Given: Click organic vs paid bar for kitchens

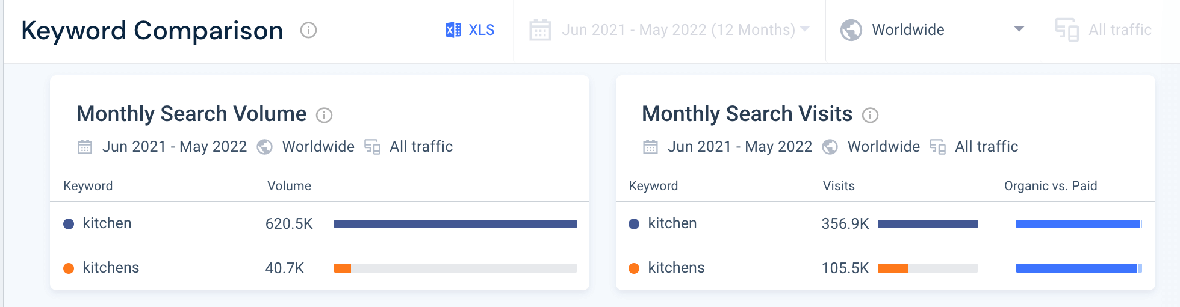Looking at the screenshot, I should tap(1078, 268).
